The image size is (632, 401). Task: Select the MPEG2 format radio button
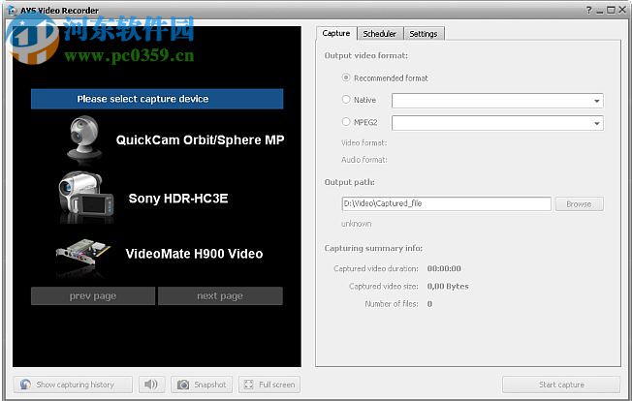click(346, 122)
